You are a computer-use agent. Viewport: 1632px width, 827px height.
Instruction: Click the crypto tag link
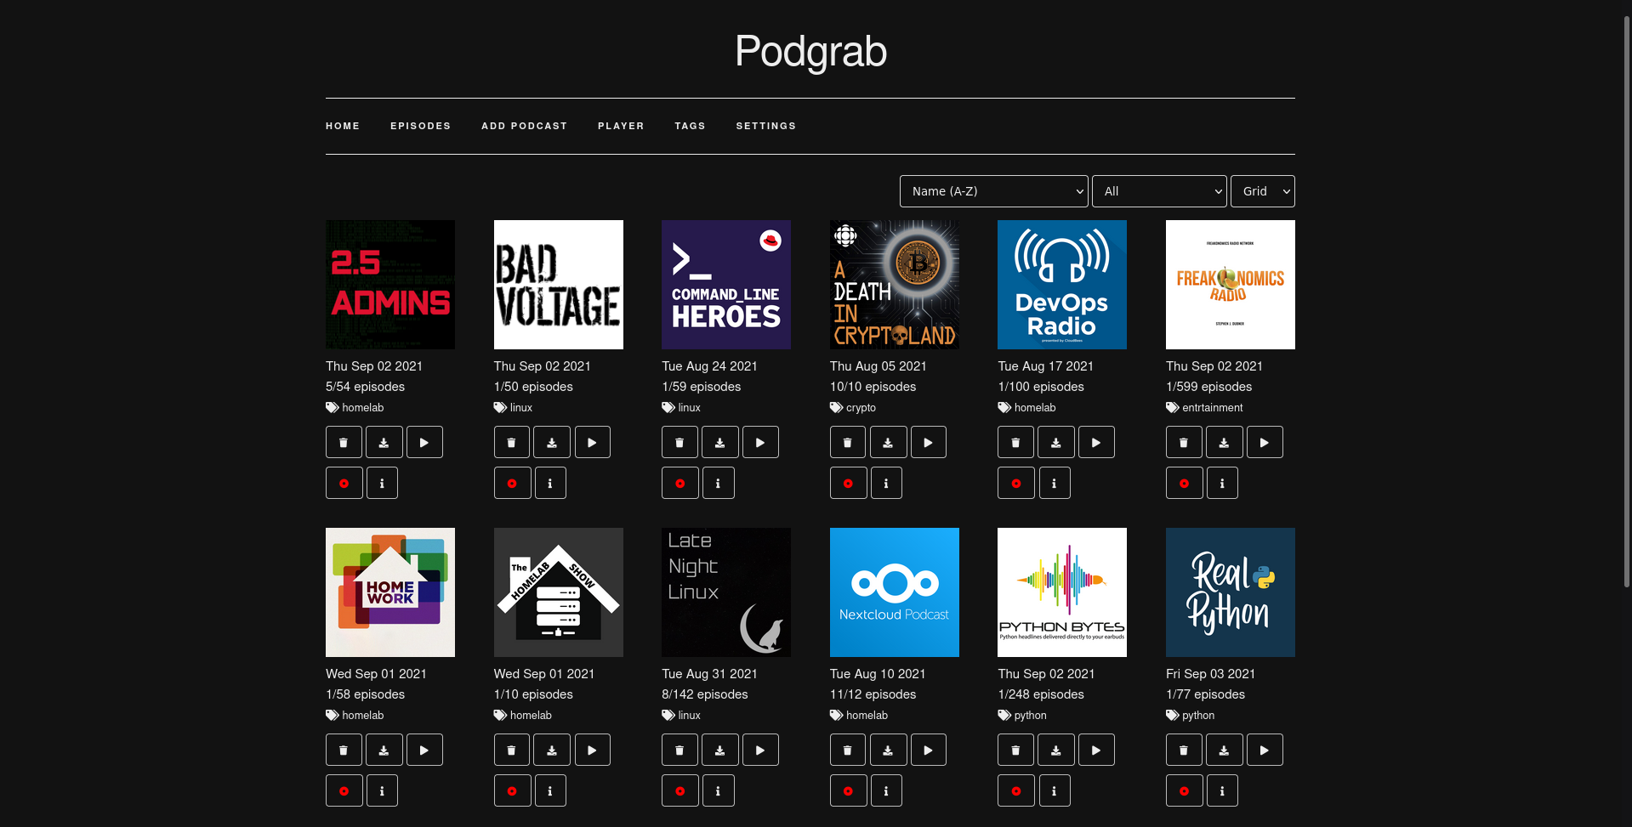(x=861, y=407)
